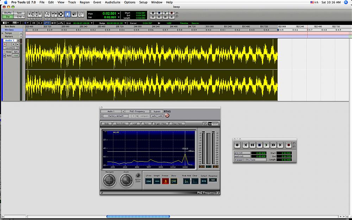Toggle the safe button in the plug-in header

tap(160, 116)
